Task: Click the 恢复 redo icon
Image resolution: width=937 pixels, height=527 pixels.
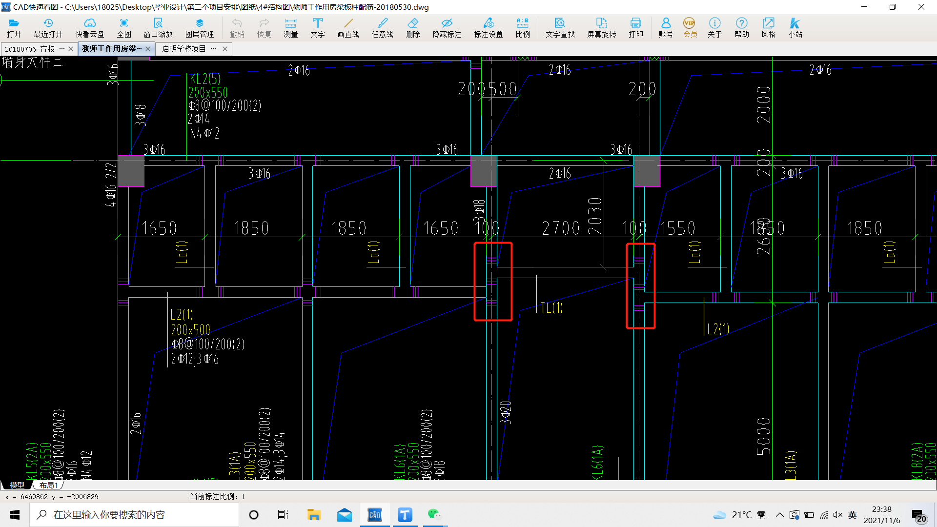Action: tap(264, 28)
